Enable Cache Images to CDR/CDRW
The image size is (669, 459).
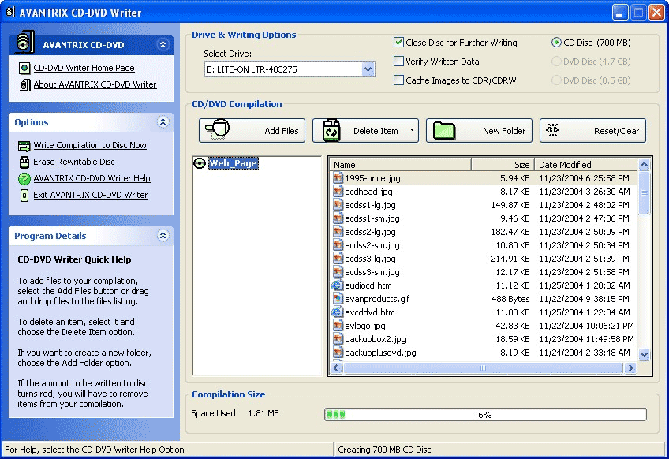click(399, 80)
